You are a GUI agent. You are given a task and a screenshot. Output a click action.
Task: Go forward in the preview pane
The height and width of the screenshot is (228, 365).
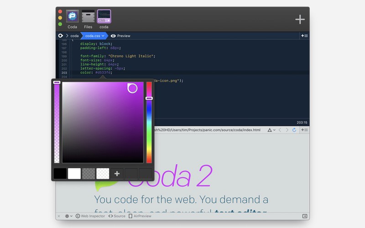click(x=287, y=130)
